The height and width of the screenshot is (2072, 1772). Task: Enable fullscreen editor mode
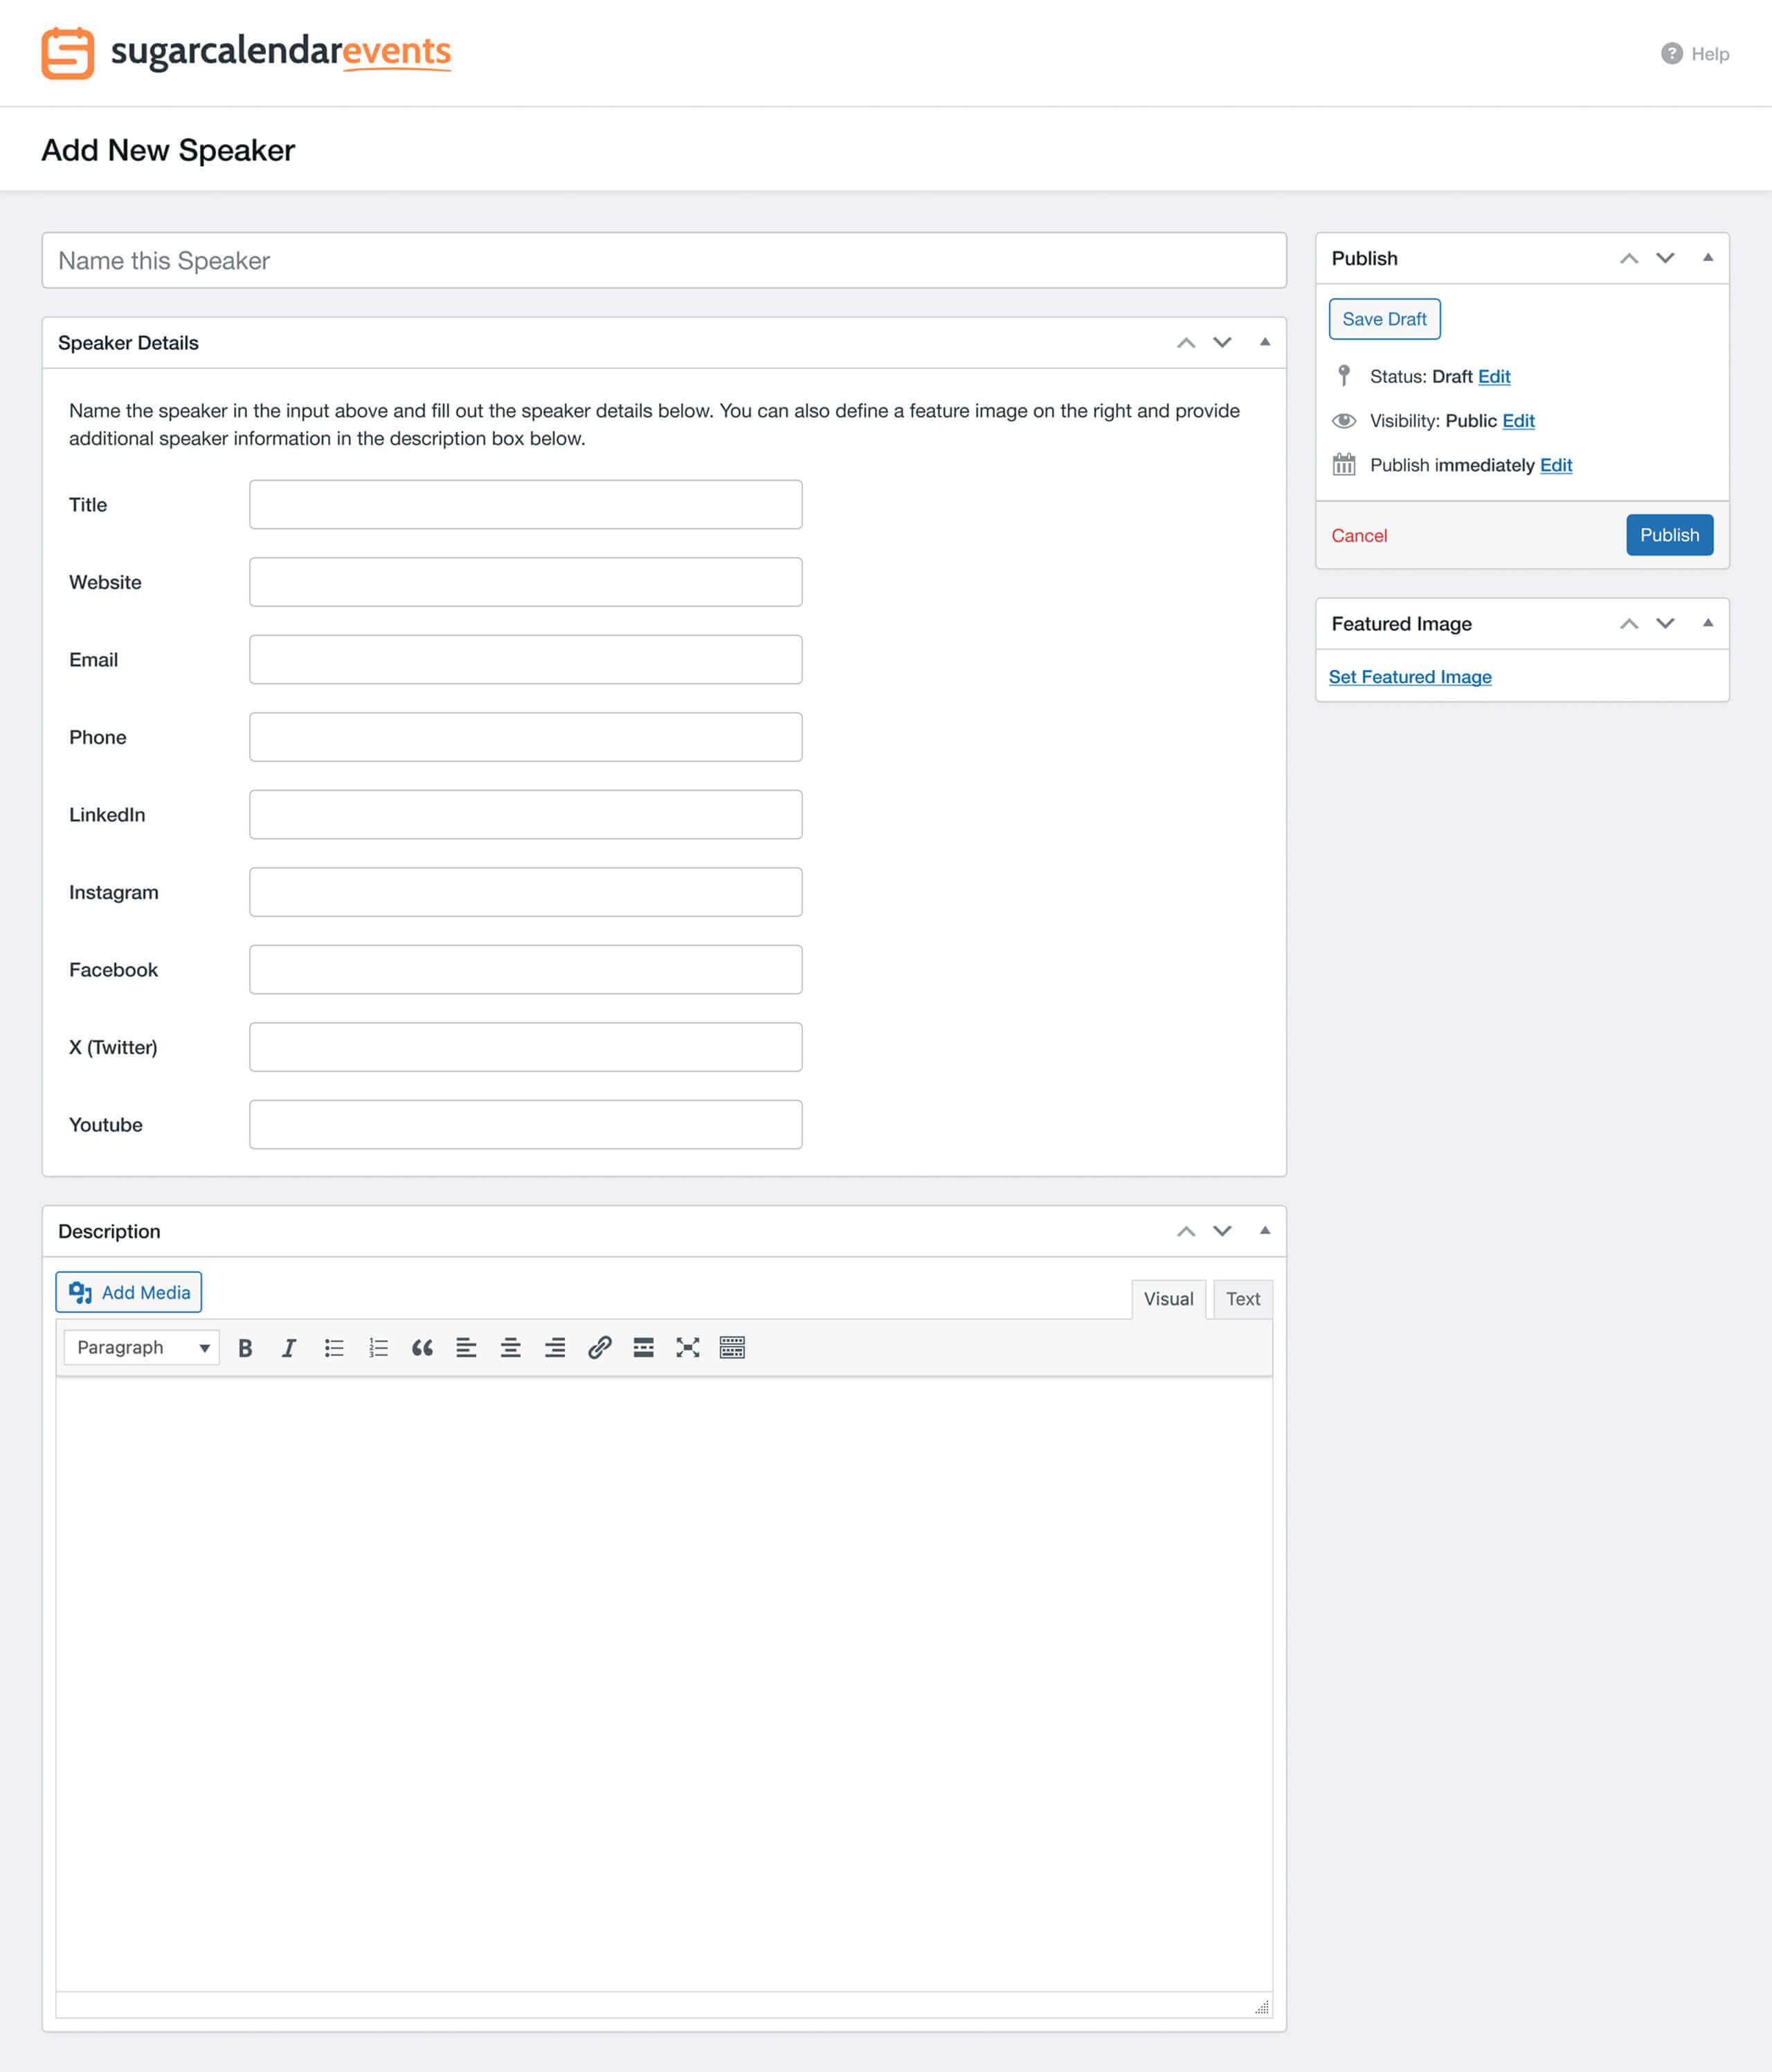tap(687, 1348)
